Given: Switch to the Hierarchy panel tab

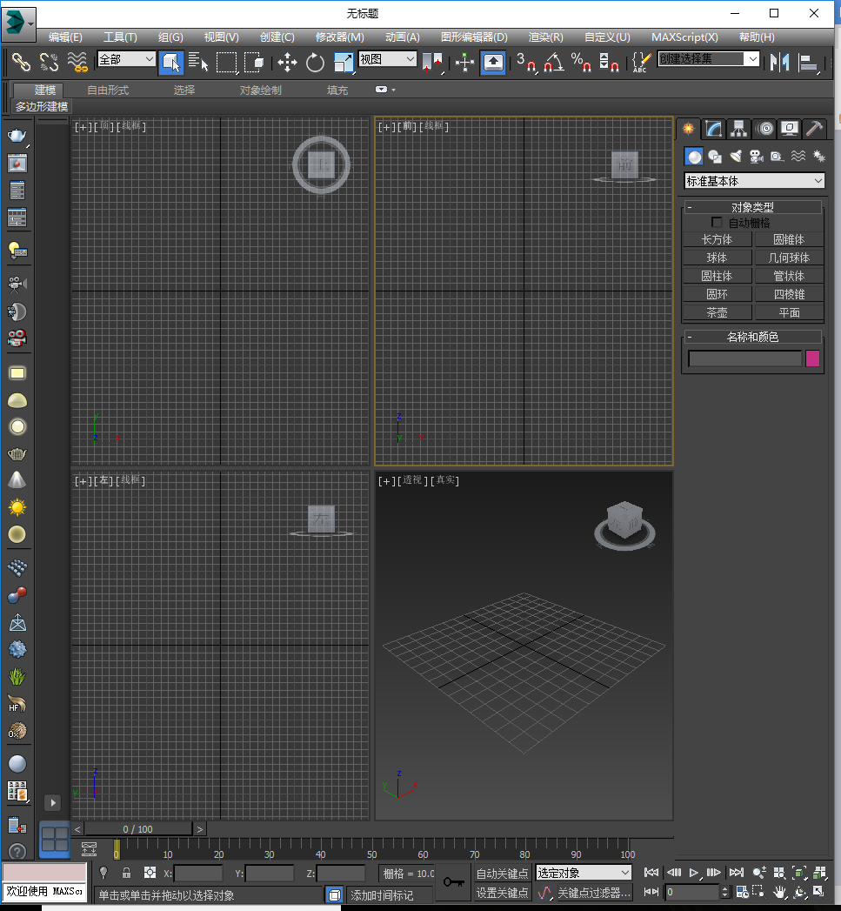Looking at the screenshot, I should click(738, 129).
